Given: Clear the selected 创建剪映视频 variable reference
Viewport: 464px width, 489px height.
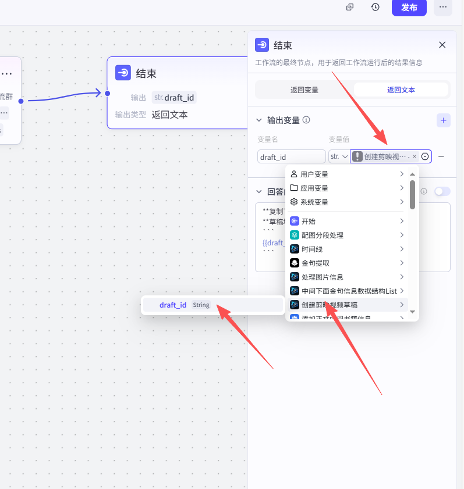Looking at the screenshot, I should tap(415, 156).
